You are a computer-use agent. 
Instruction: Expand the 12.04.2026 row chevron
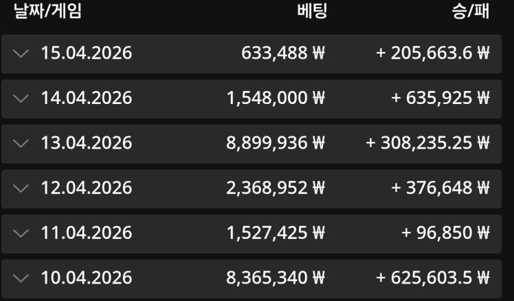tap(21, 188)
